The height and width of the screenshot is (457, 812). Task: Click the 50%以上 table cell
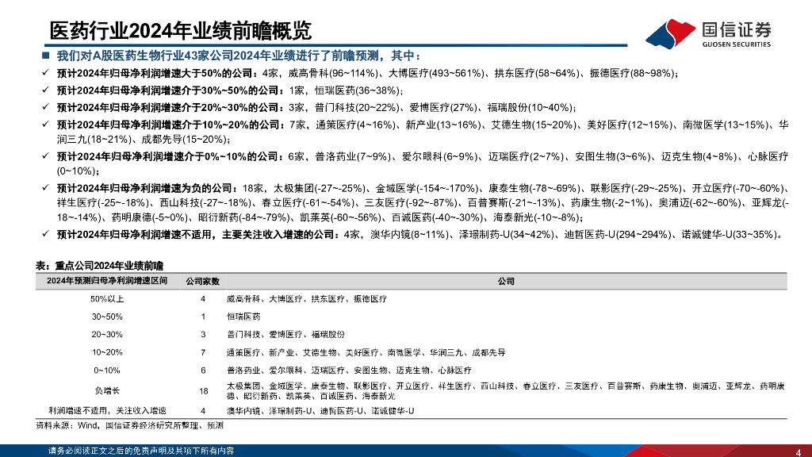coord(107,299)
